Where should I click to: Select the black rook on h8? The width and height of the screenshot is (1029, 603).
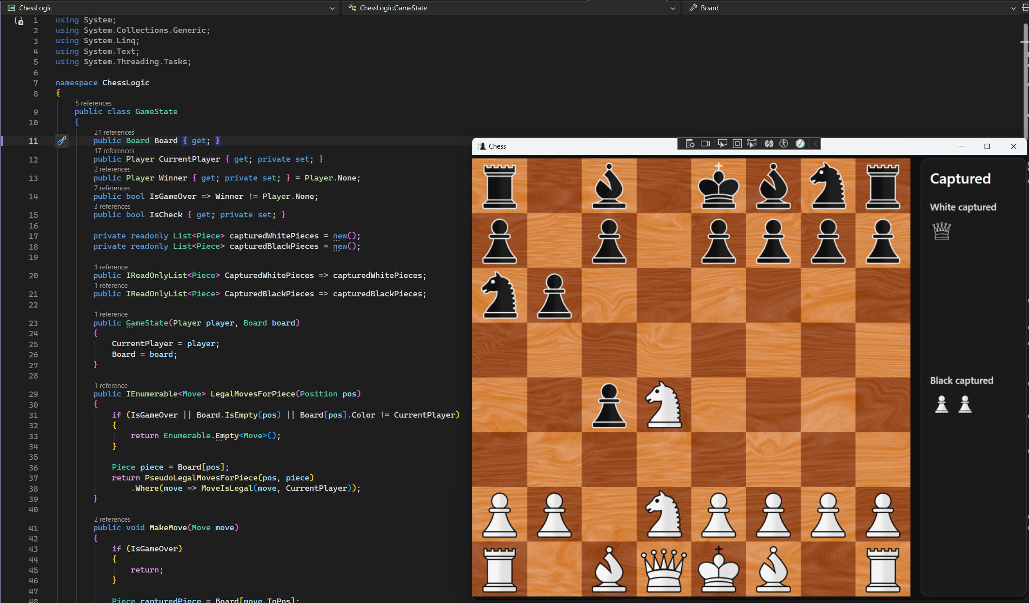click(883, 186)
